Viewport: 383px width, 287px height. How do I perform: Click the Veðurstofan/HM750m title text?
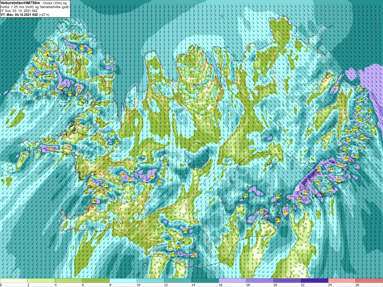tap(20, 3)
